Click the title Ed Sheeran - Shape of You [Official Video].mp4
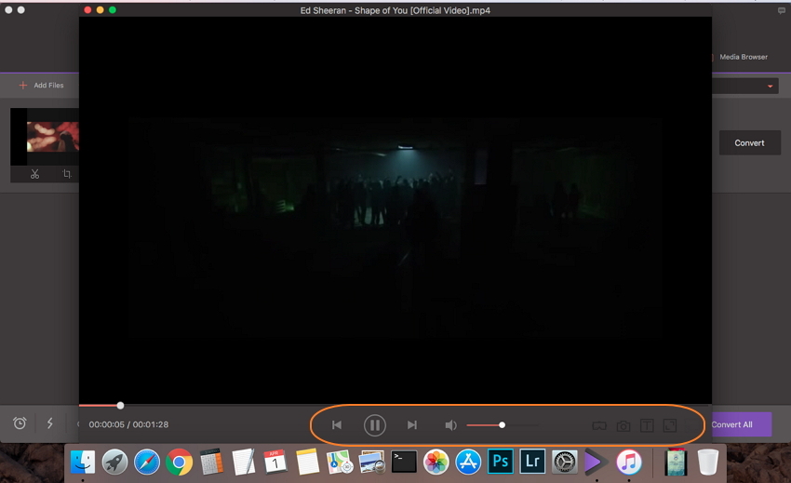This screenshot has height=483, width=791. tap(395, 10)
